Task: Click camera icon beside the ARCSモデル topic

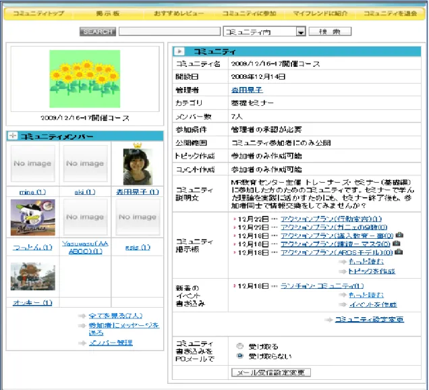Action: pyautogui.click(x=399, y=252)
